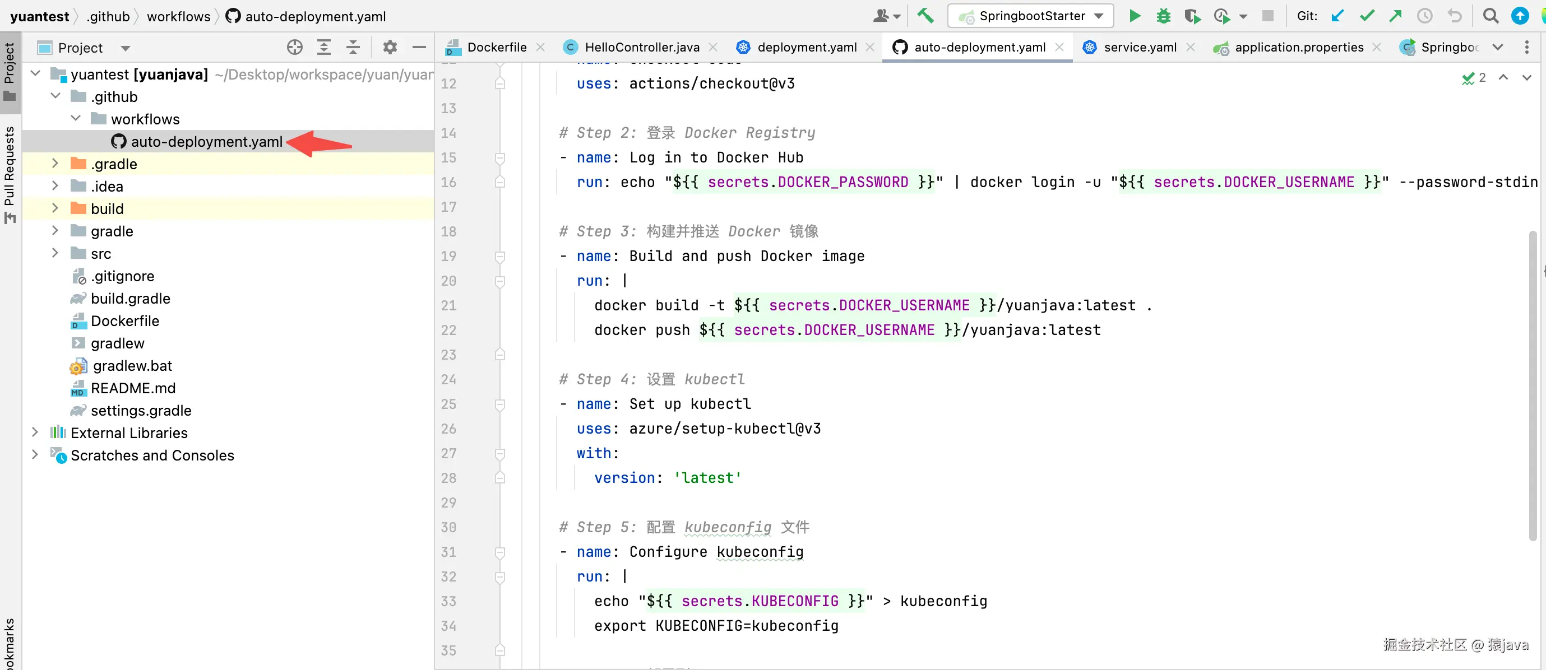Click Git commit checkmark icon

[1367, 16]
